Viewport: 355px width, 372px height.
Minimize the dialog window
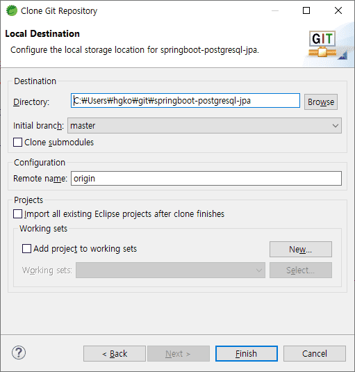(275, 10)
